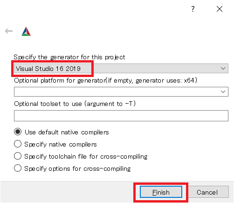Click the Finish button

[161, 192]
